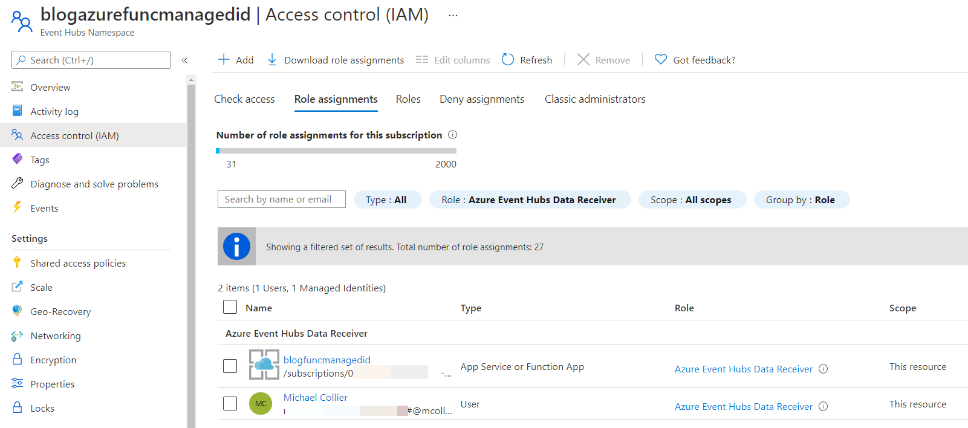The height and width of the screenshot is (428, 968).
Task: Click the Activity log sidebar icon
Action: (x=17, y=111)
